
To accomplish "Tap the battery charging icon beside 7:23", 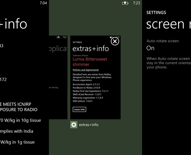I will click(x=125, y=3).
